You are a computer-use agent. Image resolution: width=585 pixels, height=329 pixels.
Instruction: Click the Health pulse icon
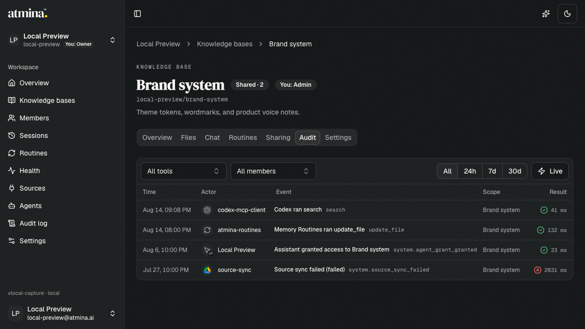point(12,171)
